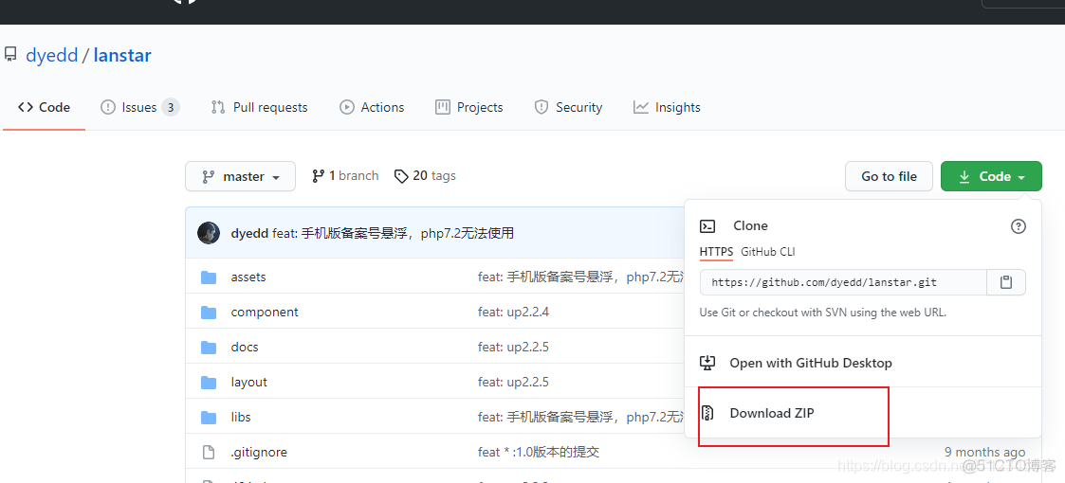
Task: Expand the master branch dropdown
Action: coord(241,176)
